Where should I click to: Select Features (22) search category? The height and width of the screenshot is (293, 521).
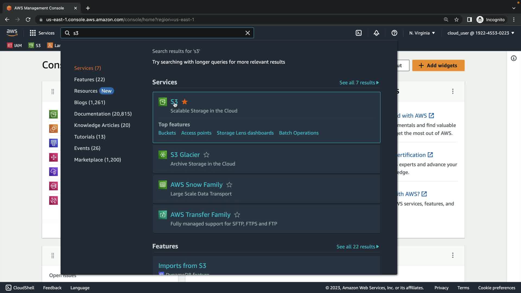[89, 79]
